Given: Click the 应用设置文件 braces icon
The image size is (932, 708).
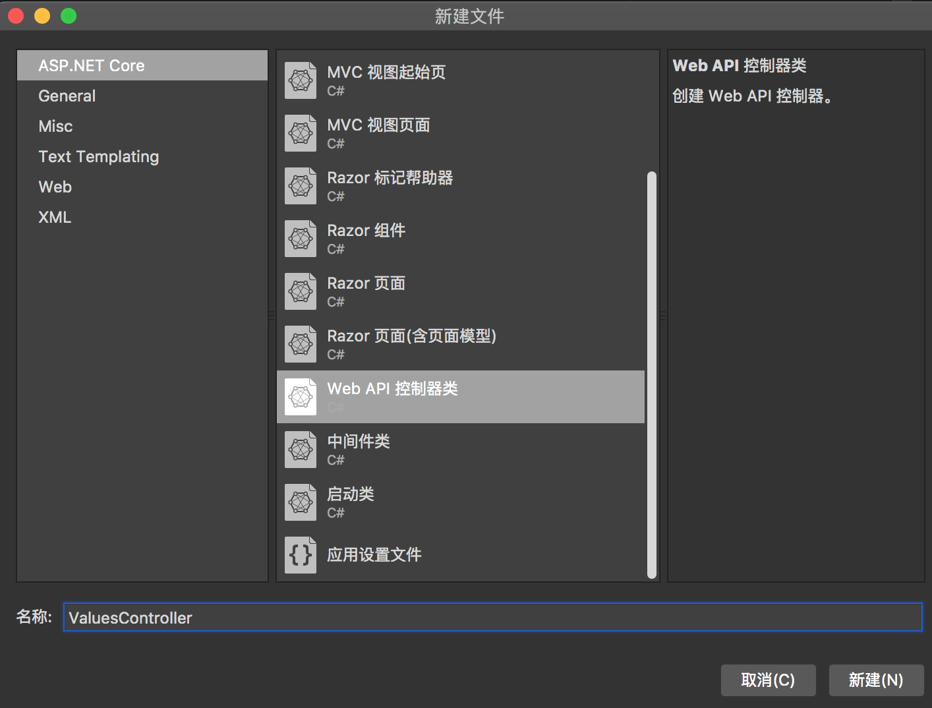Looking at the screenshot, I should (x=301, y=555).
